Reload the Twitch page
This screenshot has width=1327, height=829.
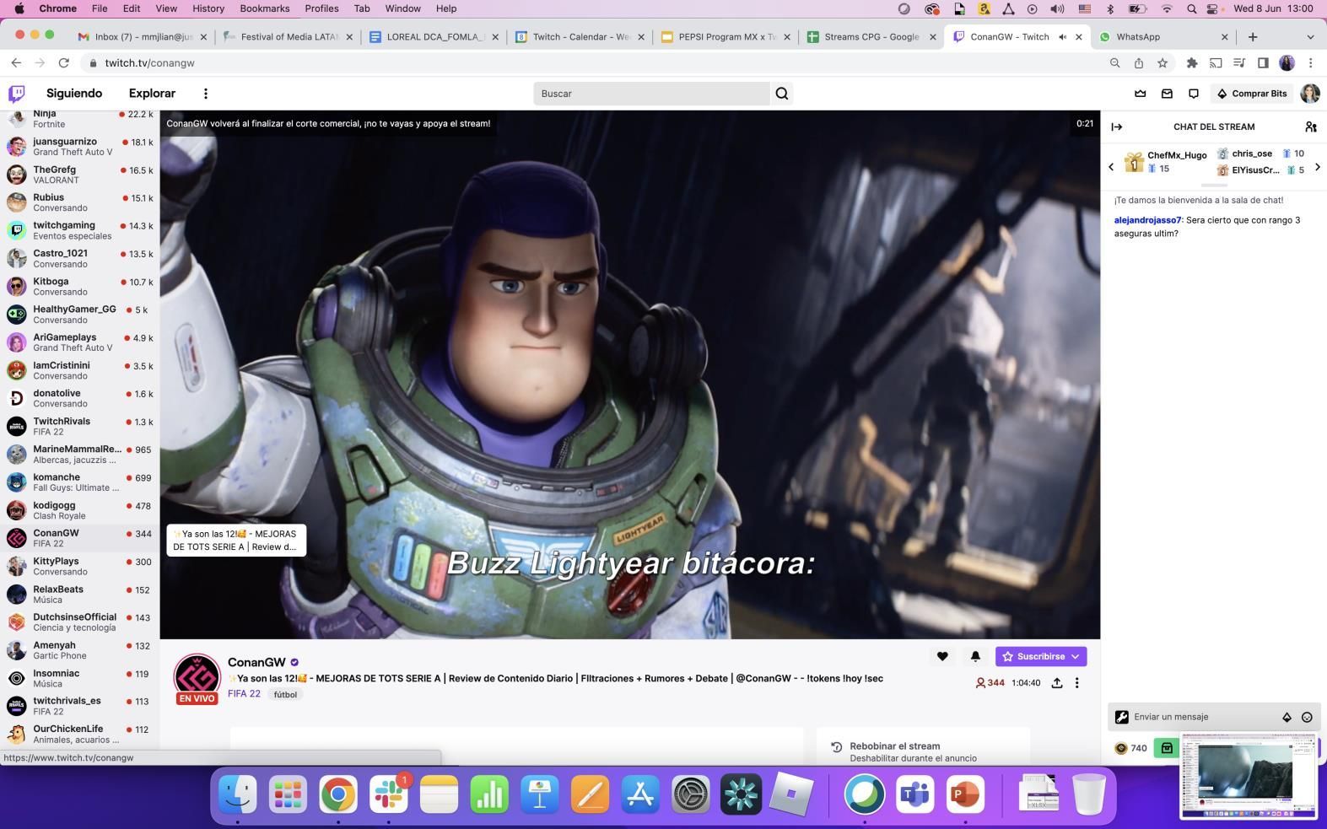point(63,63)
